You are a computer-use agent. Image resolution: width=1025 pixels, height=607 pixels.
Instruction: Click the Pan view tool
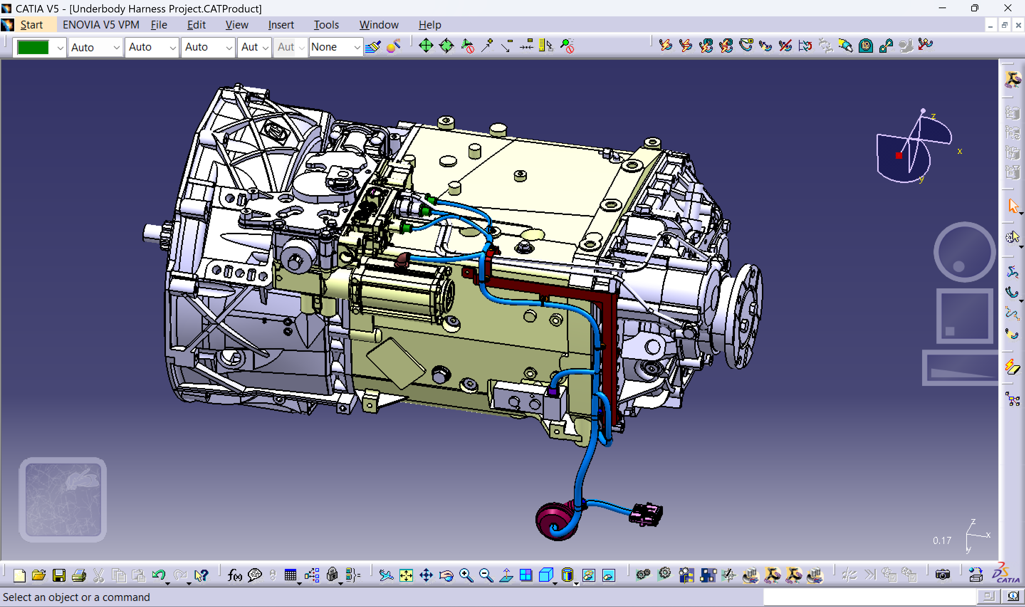tap(426, 575)
